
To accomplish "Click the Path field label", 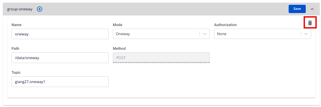I will 15,48.
